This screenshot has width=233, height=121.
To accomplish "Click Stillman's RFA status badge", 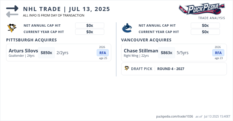I will (x=218, y=53).
